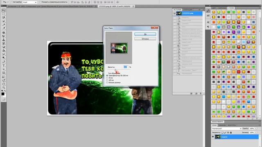Select the Rectangle shape tool
The image size is (262, 147).
pyautogui.click(x=4, y=73)
